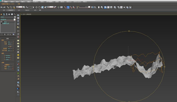Open the selection filter dropdown

pos(19,7)
